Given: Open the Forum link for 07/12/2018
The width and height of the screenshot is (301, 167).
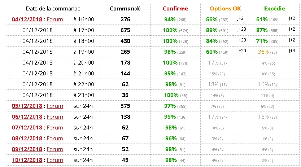Looking at the screenshot, I should coord(55,128).
